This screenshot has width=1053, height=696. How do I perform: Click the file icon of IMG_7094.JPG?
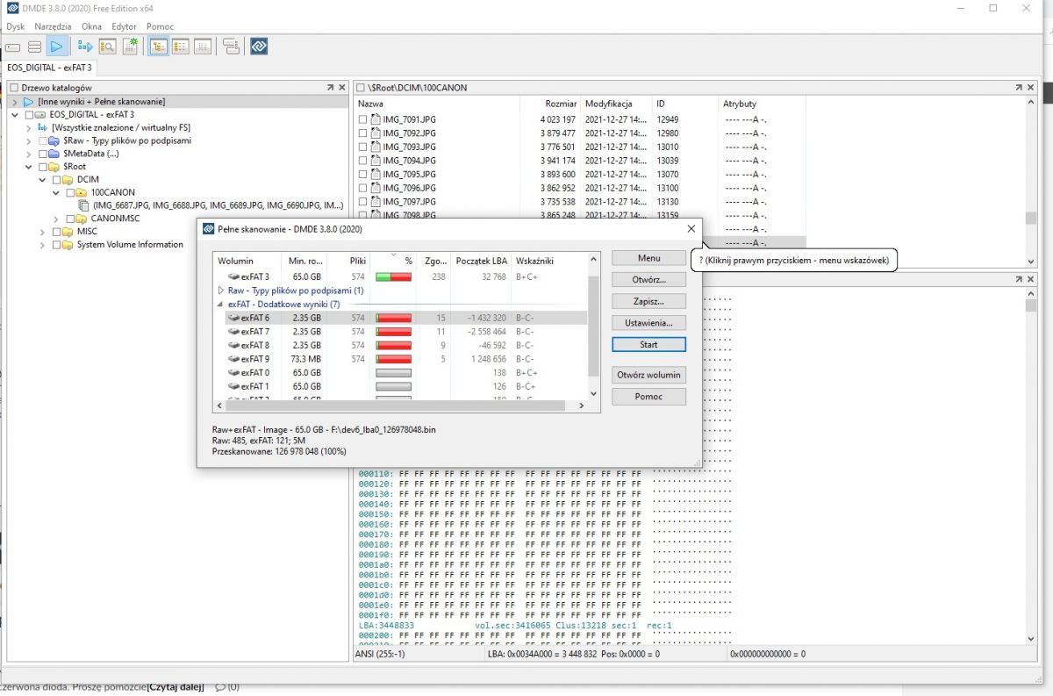click(376, 161)
